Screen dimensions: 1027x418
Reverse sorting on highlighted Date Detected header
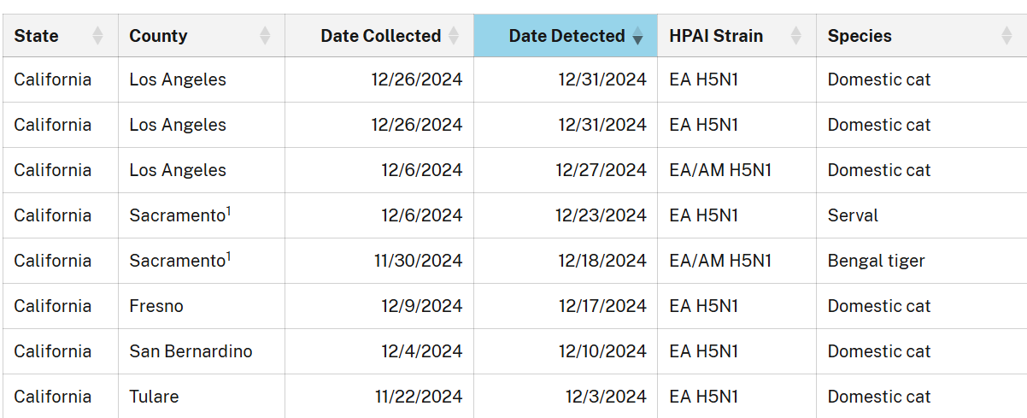click(567, 36)
